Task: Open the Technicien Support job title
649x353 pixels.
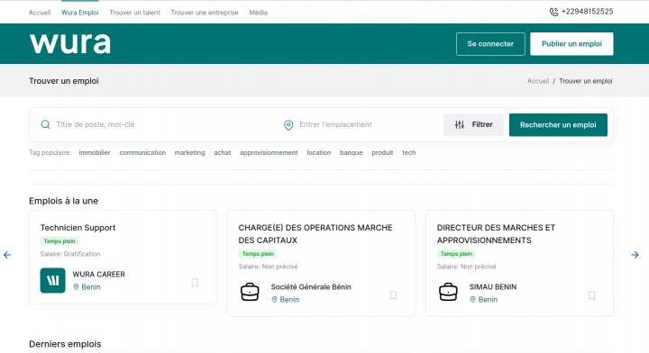Action: [x=78, y=228]
